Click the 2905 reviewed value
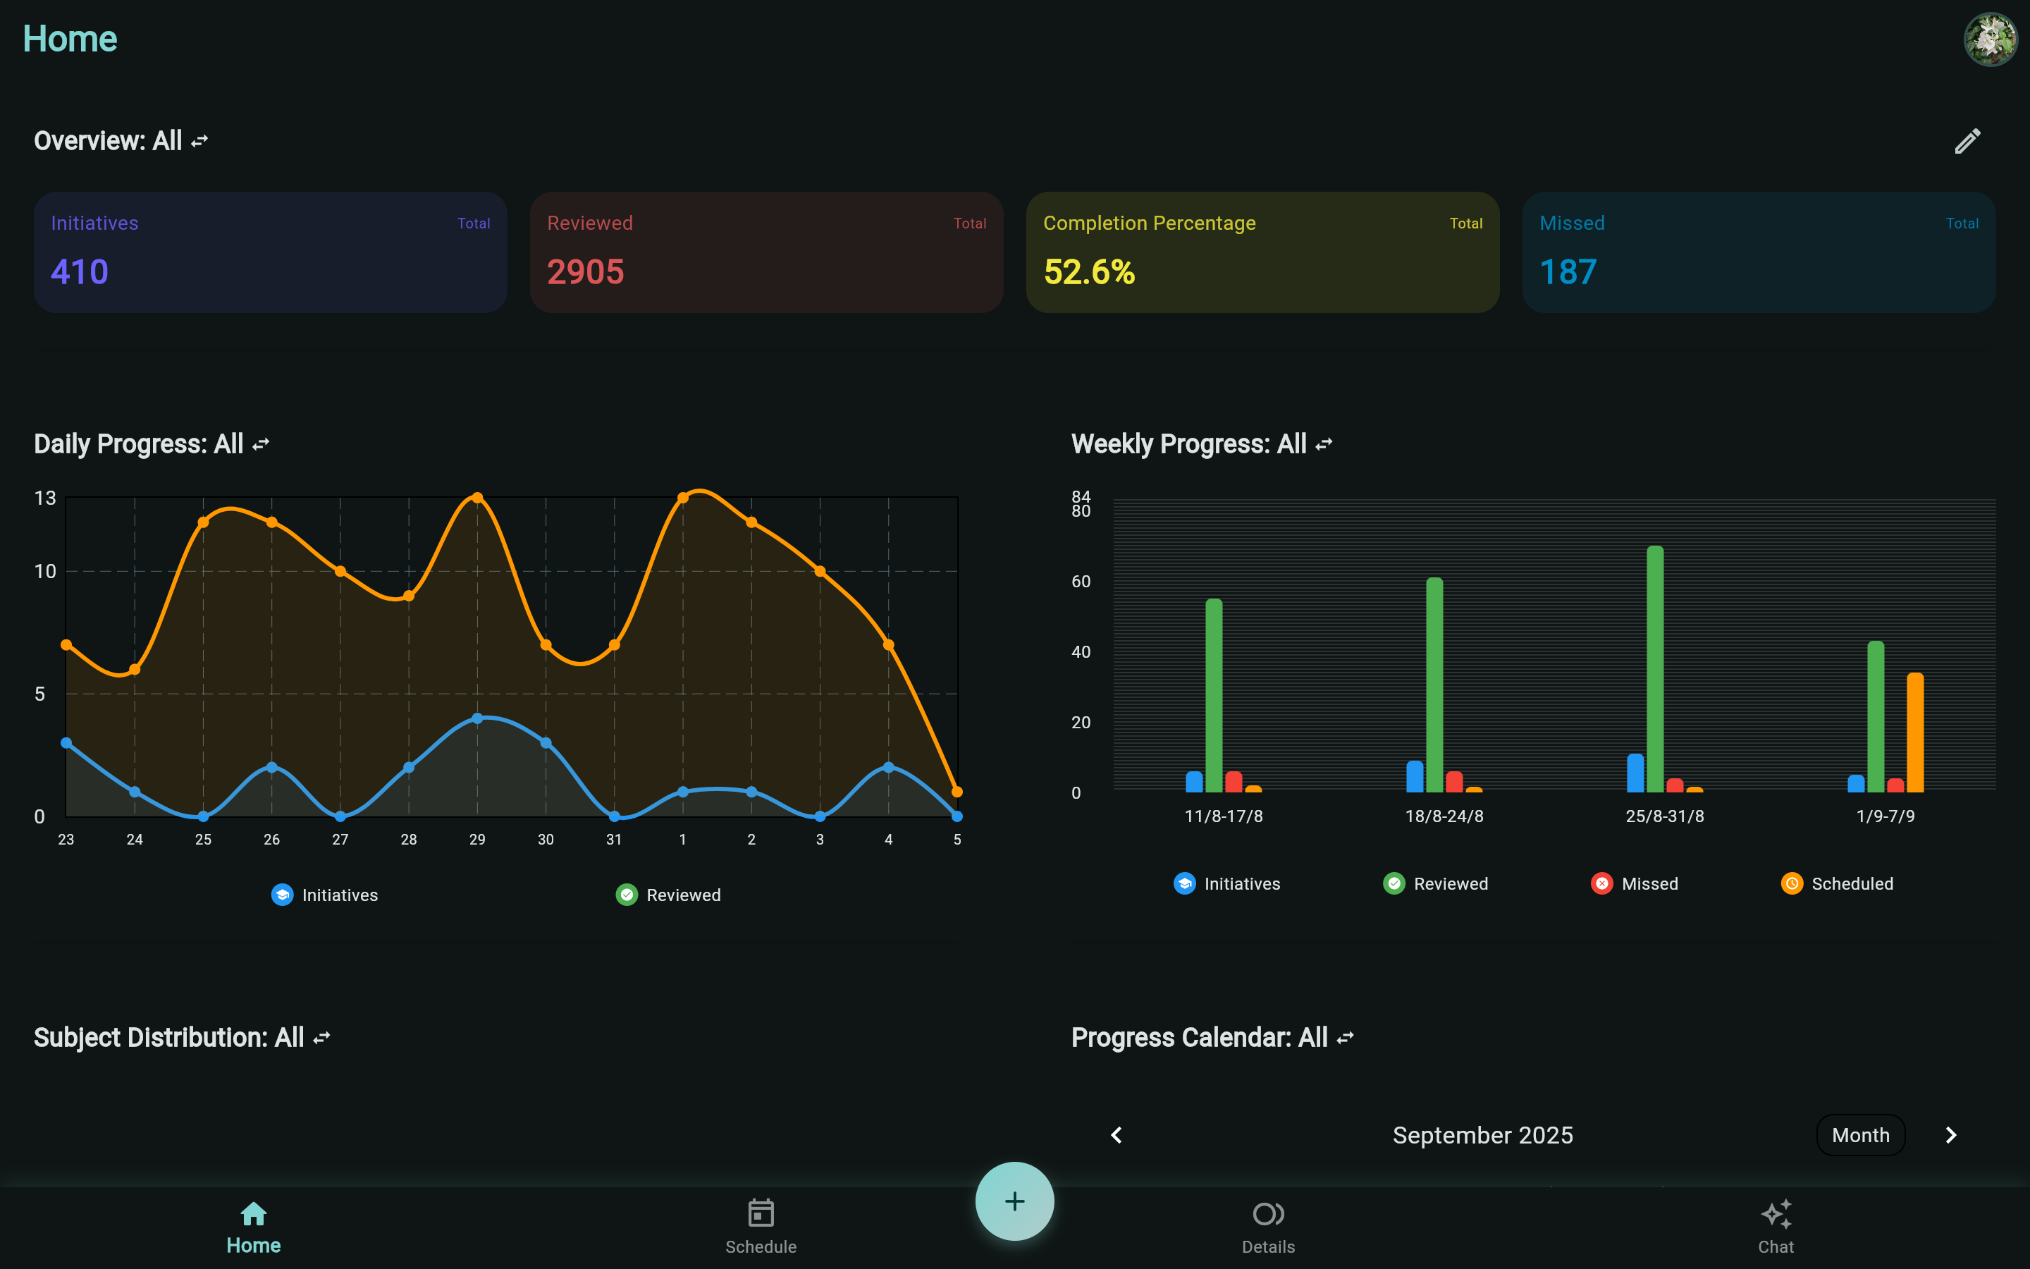The image size is (2030, 1269). [x=586, y=272]
